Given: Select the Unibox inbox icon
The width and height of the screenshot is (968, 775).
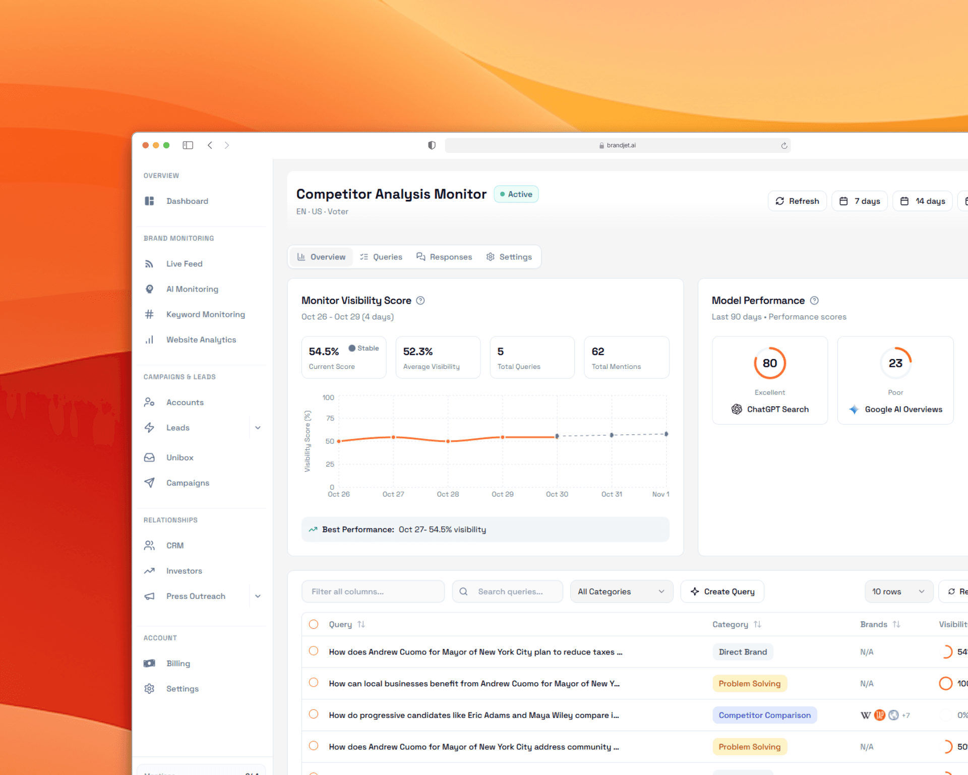Looking at the screenshot, I should (149, 457).
